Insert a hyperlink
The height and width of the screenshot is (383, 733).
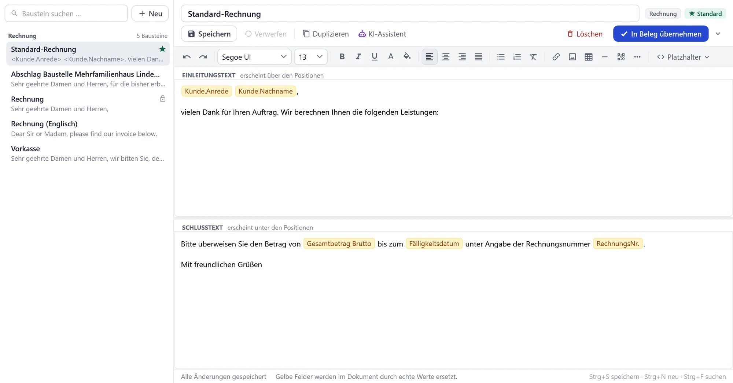556,57
